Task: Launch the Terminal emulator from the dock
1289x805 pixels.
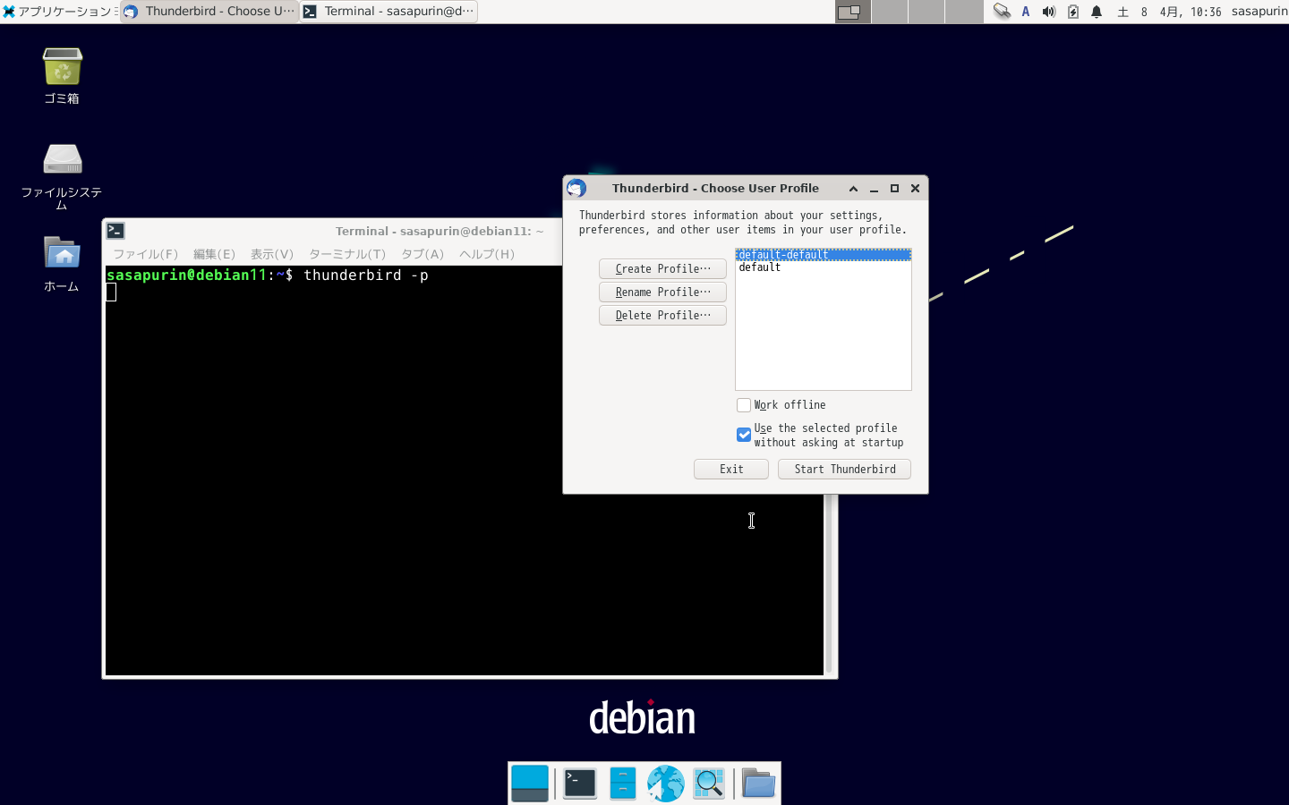Action: [580, 784]
